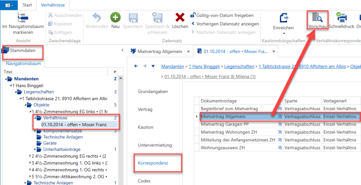This screenshot has width=361, height=185.
Task: Show previous record (Vorherigen Datensatz anzeigen)
Action: click(225, 24)
